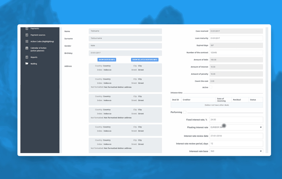Click the Case received date field
Image resolution: width=282 pixels, height=179 pixels.
point(236,31)
